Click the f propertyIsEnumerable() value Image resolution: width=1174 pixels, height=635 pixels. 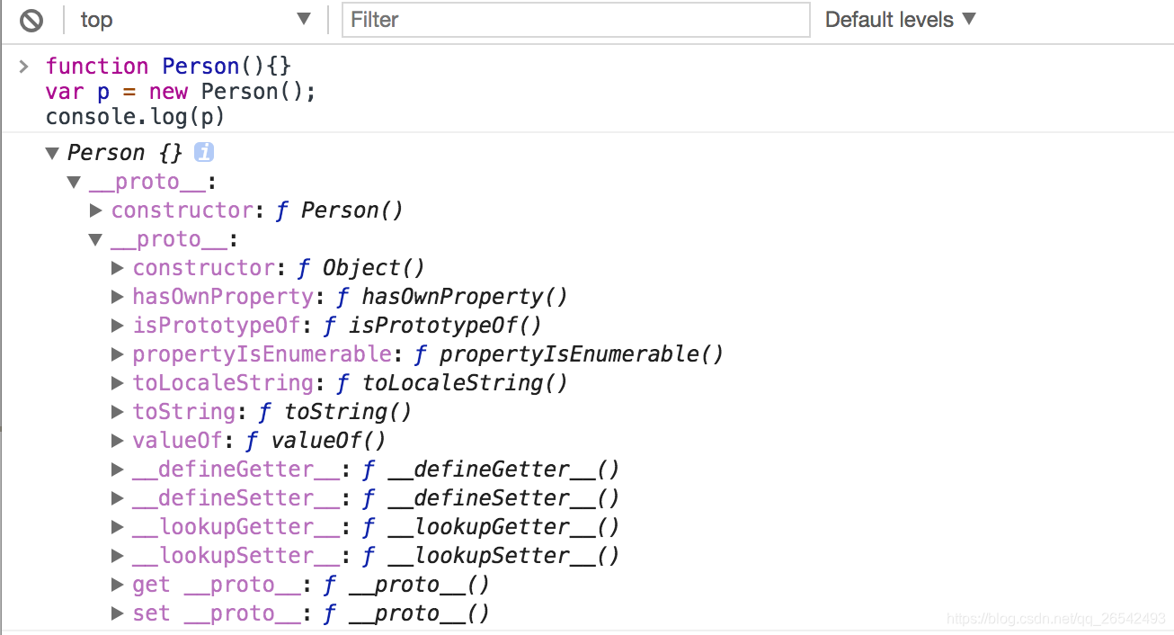pos(569,354)
